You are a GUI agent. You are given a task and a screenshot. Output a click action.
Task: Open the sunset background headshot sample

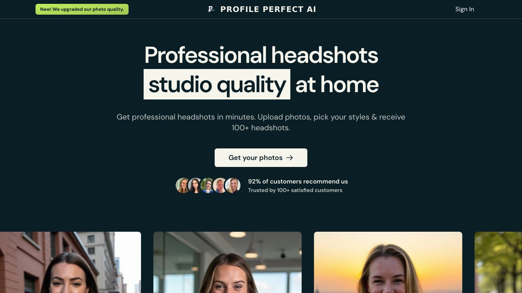tap(388, 262)
